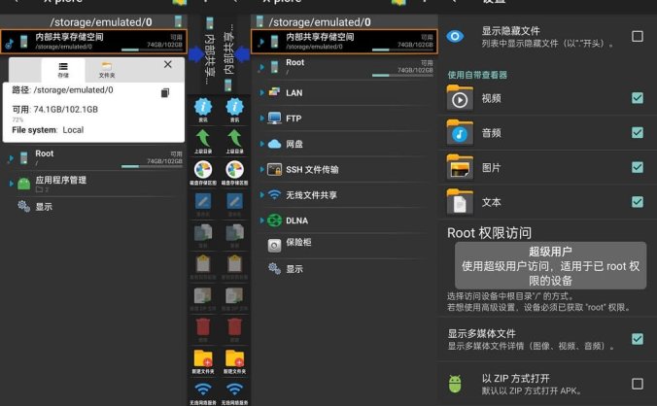
Task: Create a new folder from the left toolbar column
Action: click(x=203, y=358)
